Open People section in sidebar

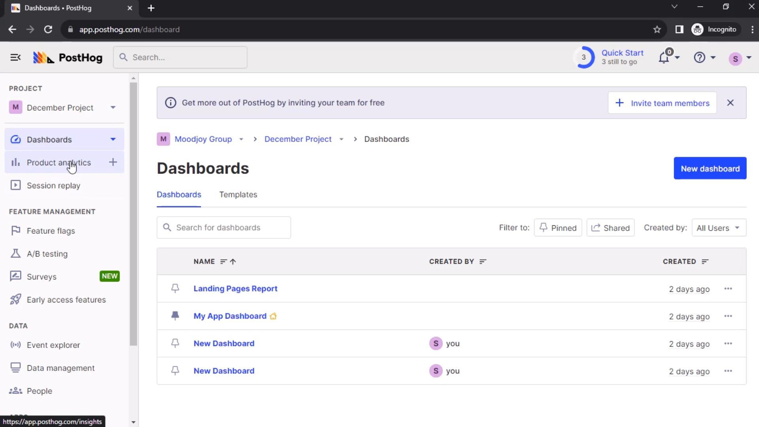(x=40, y=391)
